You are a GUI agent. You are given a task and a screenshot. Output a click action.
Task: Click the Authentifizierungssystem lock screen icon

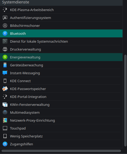5,18
